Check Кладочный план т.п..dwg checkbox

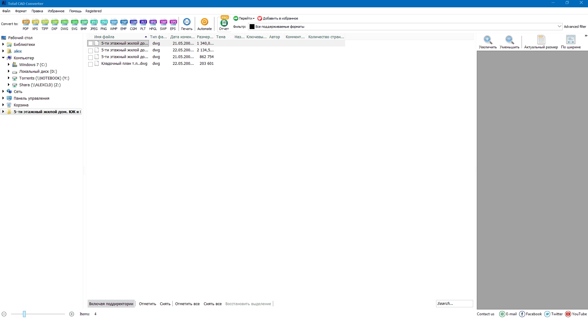(x=91, y=64)
